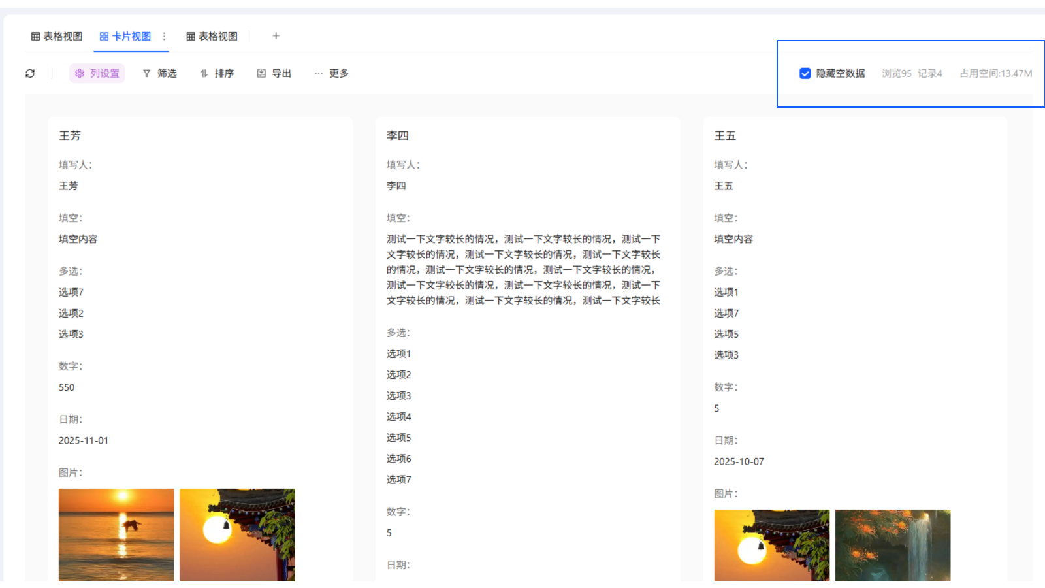The width and height of the screenshot is (1045, 588).
Task: Open the 更多 ellipsis menu icon
Action: click(x=318, y=73)
